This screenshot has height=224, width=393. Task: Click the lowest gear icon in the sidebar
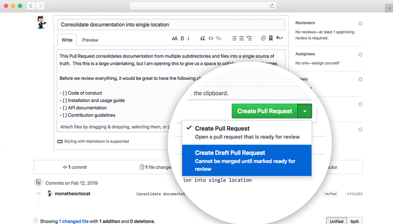point(360,129)
